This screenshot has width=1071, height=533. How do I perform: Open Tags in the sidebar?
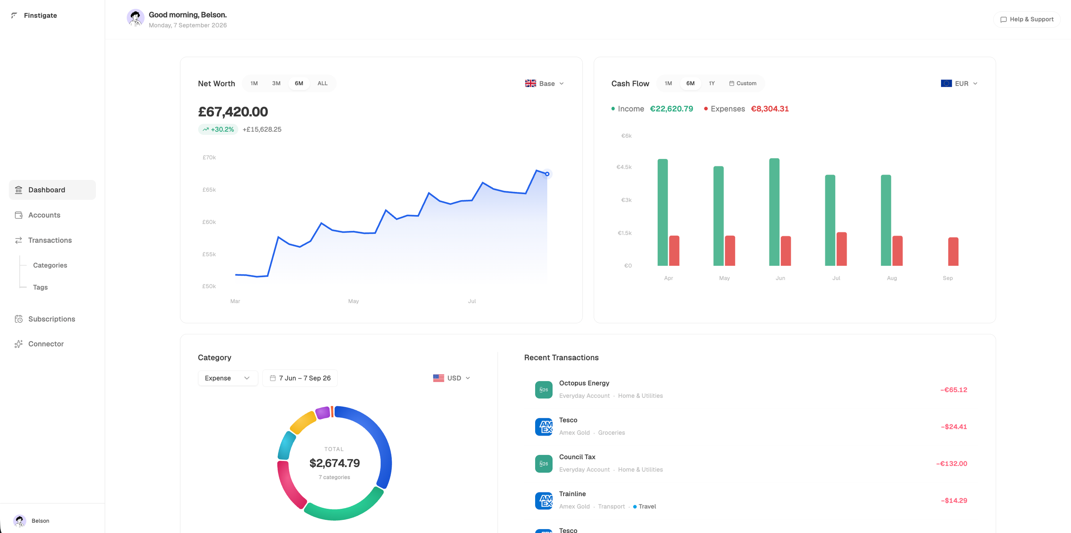(40, 288)
